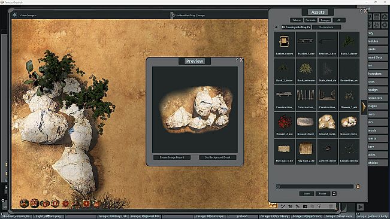Close the Preview window
390x219 pixels.
241,60
